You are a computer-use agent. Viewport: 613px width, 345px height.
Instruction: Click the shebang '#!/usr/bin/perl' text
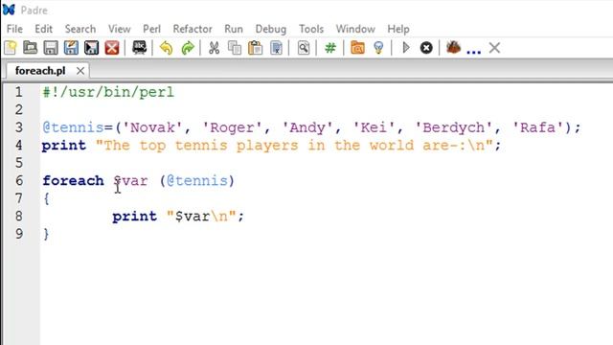[108, 92]
